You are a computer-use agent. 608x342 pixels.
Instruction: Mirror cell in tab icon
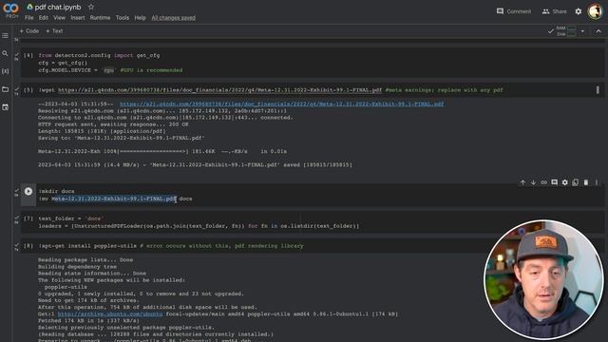[576, 182]
